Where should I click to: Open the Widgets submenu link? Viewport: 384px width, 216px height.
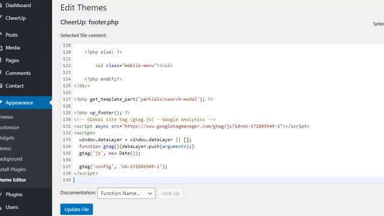coord(7,138)
